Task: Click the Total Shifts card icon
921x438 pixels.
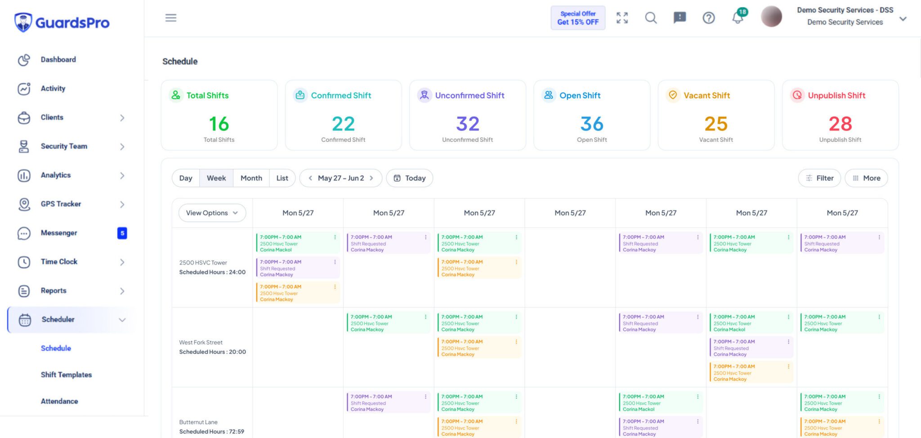Action: click(176, 95)
